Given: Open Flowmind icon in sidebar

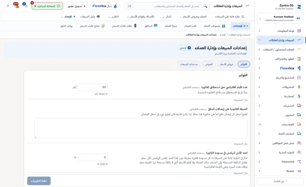Looking at the screenshot, I should pyautogui.click(x=299, y=162).
